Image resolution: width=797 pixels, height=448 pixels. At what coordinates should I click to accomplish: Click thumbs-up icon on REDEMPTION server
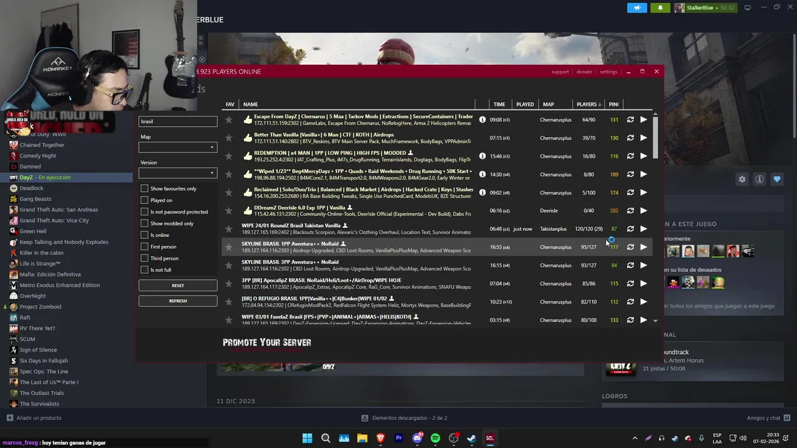pos(248,156)
